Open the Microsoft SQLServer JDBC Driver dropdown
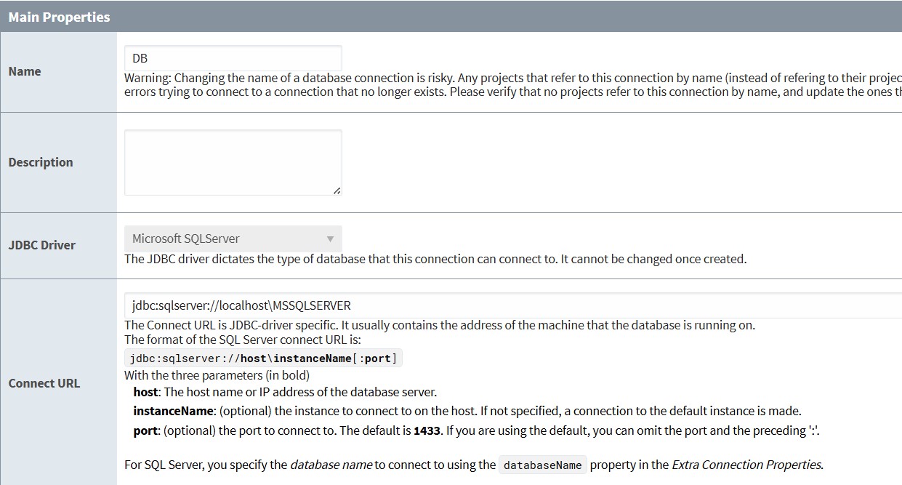Screen dimensions: 902x485 tap(233, 239)
